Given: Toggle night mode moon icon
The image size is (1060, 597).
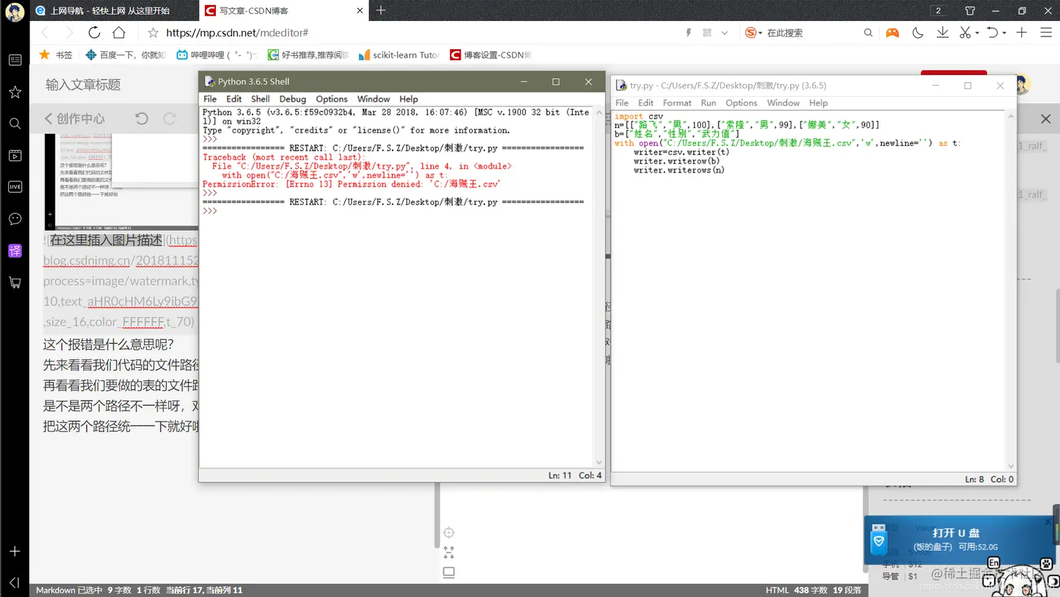Looking at the screenshot, I should click(918, 32).
